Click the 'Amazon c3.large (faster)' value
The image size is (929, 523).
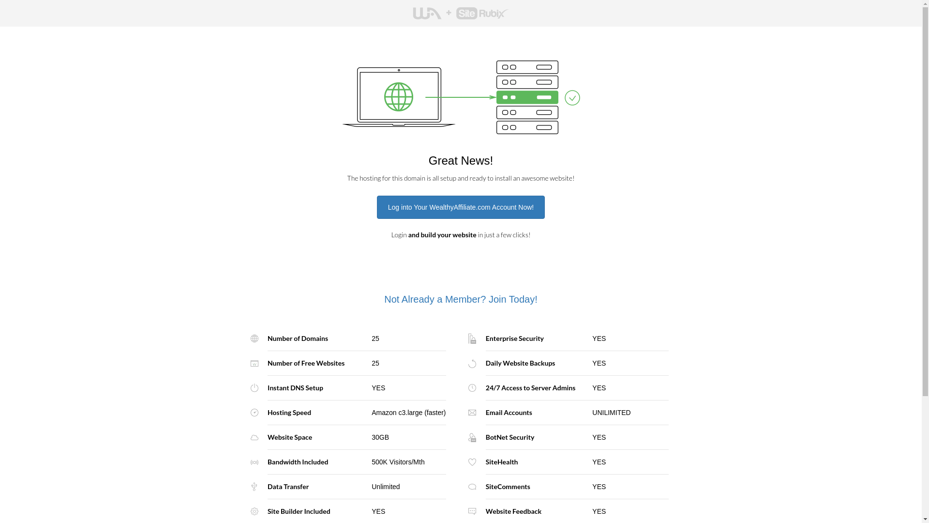click(408, 413)
